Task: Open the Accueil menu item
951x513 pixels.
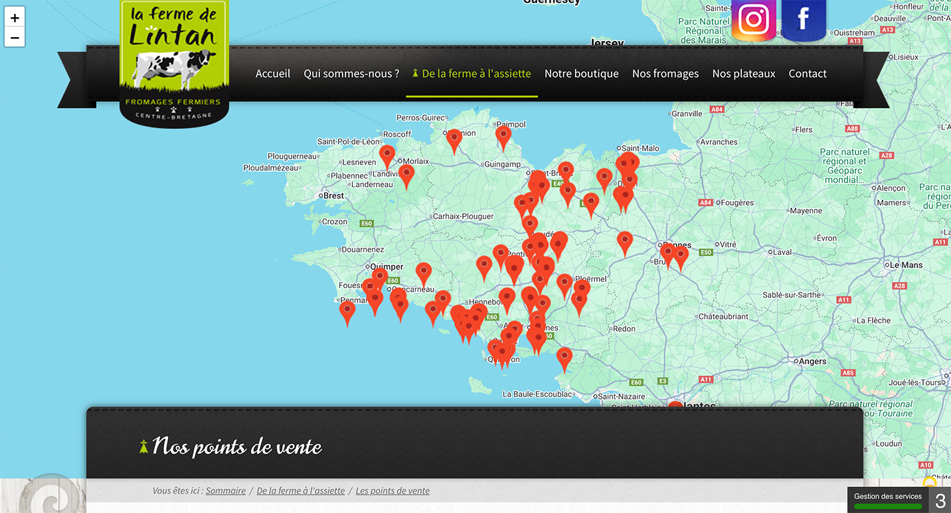Action: point(273,74)
